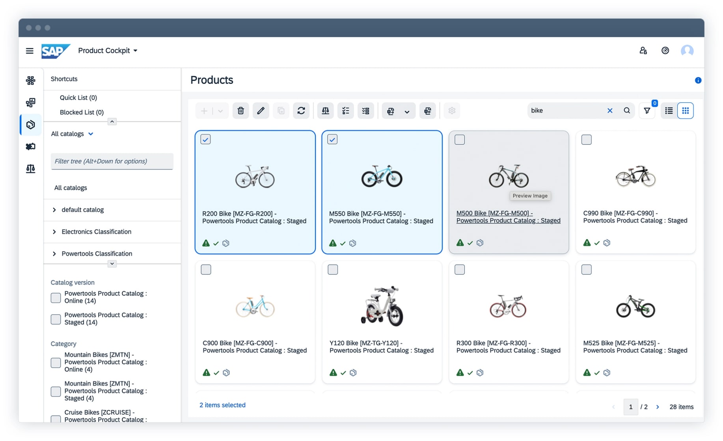Click the Products info icon

click(698, 80)
